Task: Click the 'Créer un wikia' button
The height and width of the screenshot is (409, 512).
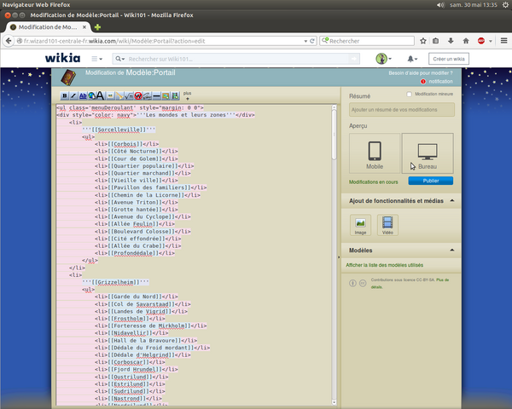Action: click(449, 59)
